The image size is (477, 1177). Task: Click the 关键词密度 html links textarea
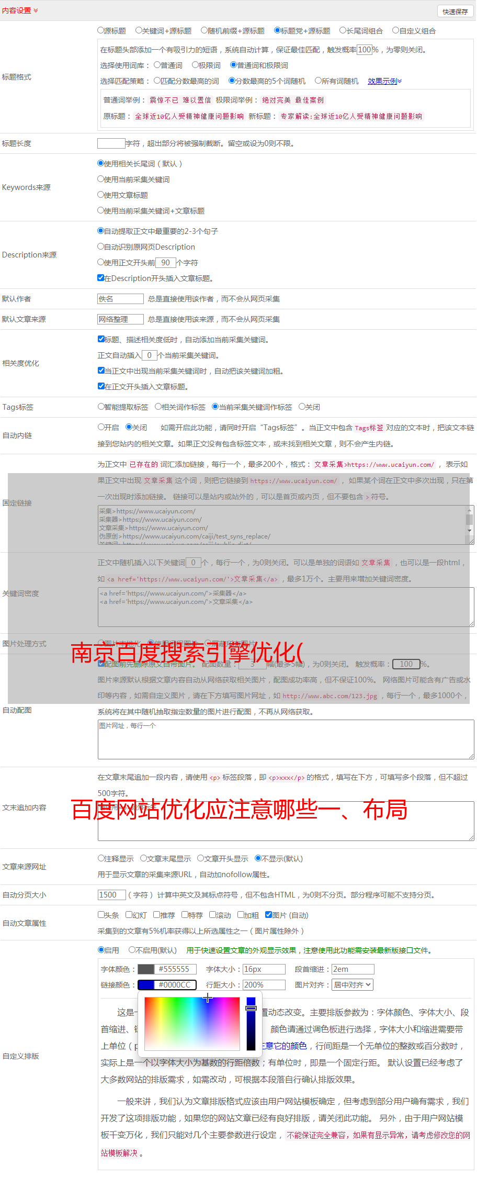click(x=286, y=607)
